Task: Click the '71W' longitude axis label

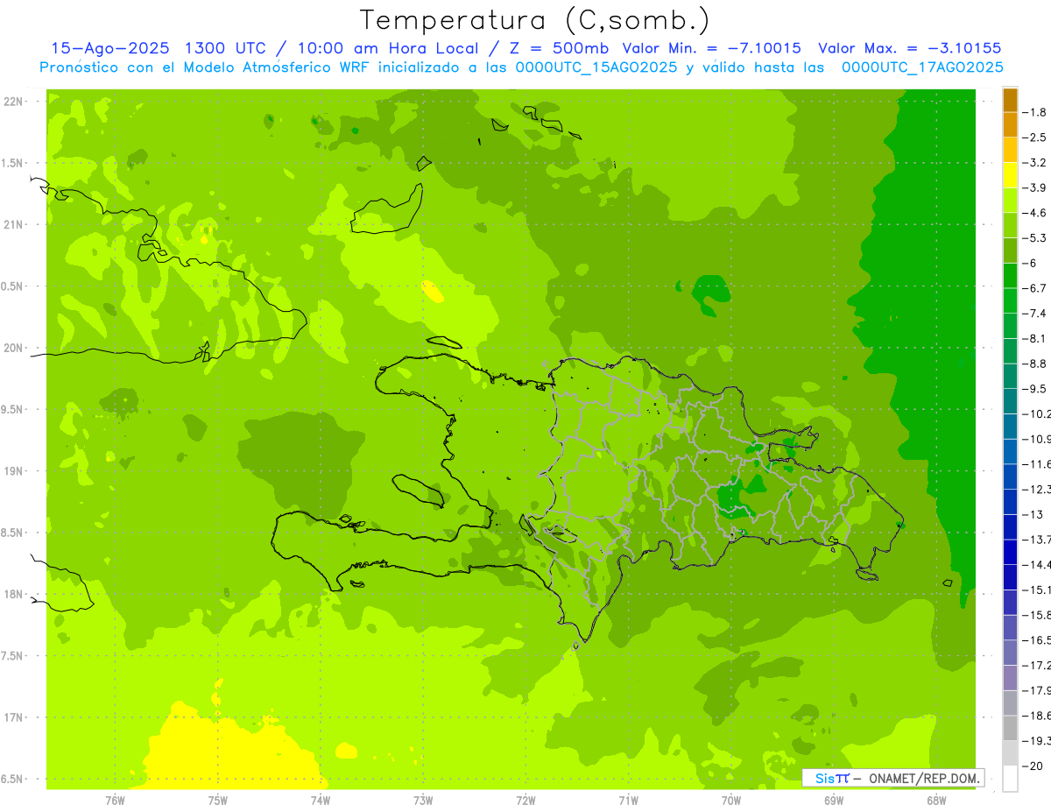Action: click(x=628, y=801)
